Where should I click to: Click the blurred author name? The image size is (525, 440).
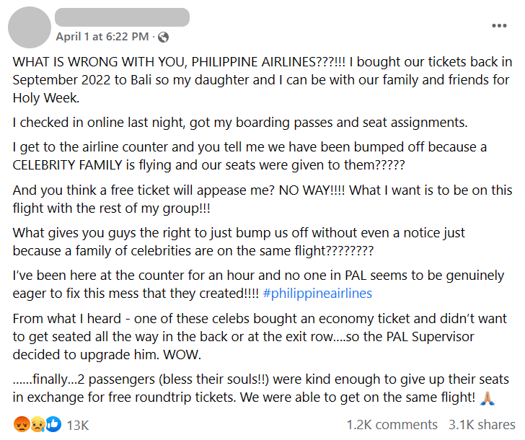[x=122, y=17]
